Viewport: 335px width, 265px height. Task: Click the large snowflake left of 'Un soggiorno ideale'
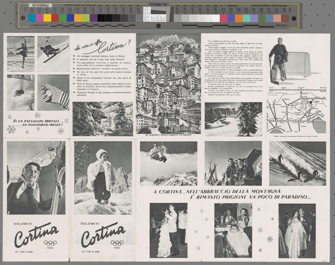point(11,129)
